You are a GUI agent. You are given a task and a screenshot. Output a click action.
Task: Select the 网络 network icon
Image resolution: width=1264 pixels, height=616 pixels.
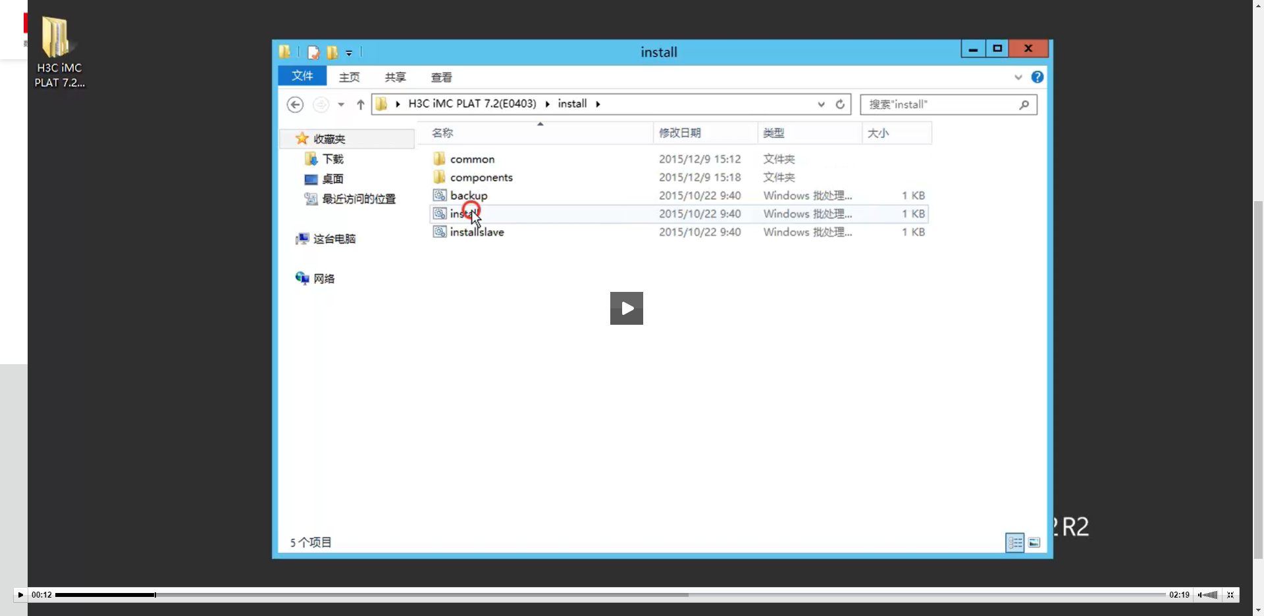coord(302,279)
